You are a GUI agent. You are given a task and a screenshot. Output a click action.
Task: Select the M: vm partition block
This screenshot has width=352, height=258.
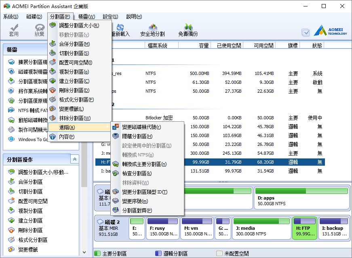(x=197, y=228)
